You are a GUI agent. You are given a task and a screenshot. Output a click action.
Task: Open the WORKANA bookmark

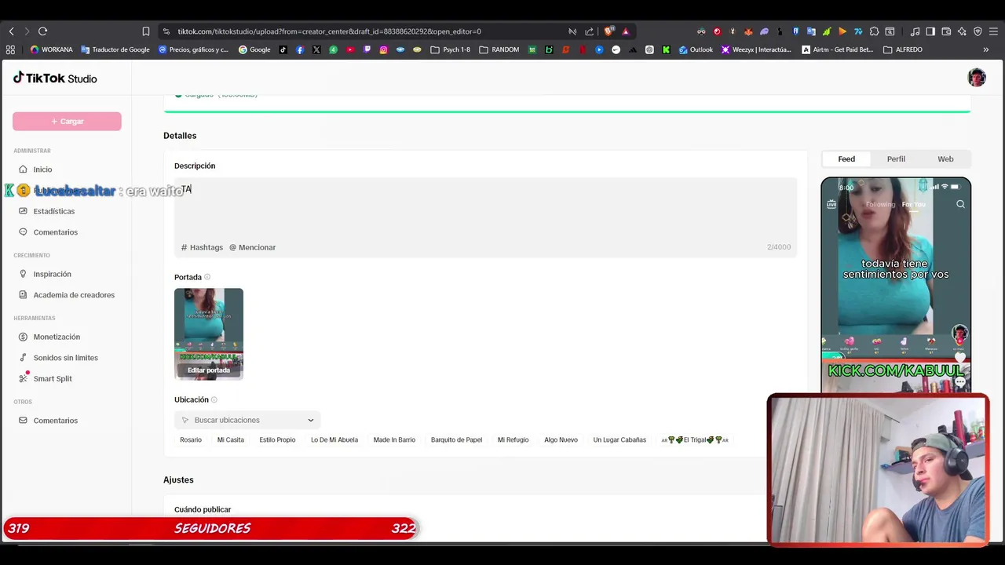coord(51,49)
